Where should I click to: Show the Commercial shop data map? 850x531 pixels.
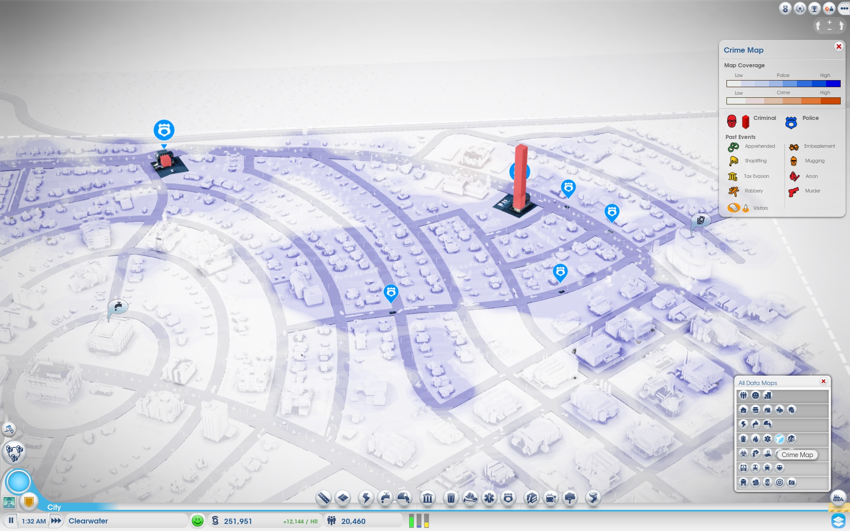756,410
